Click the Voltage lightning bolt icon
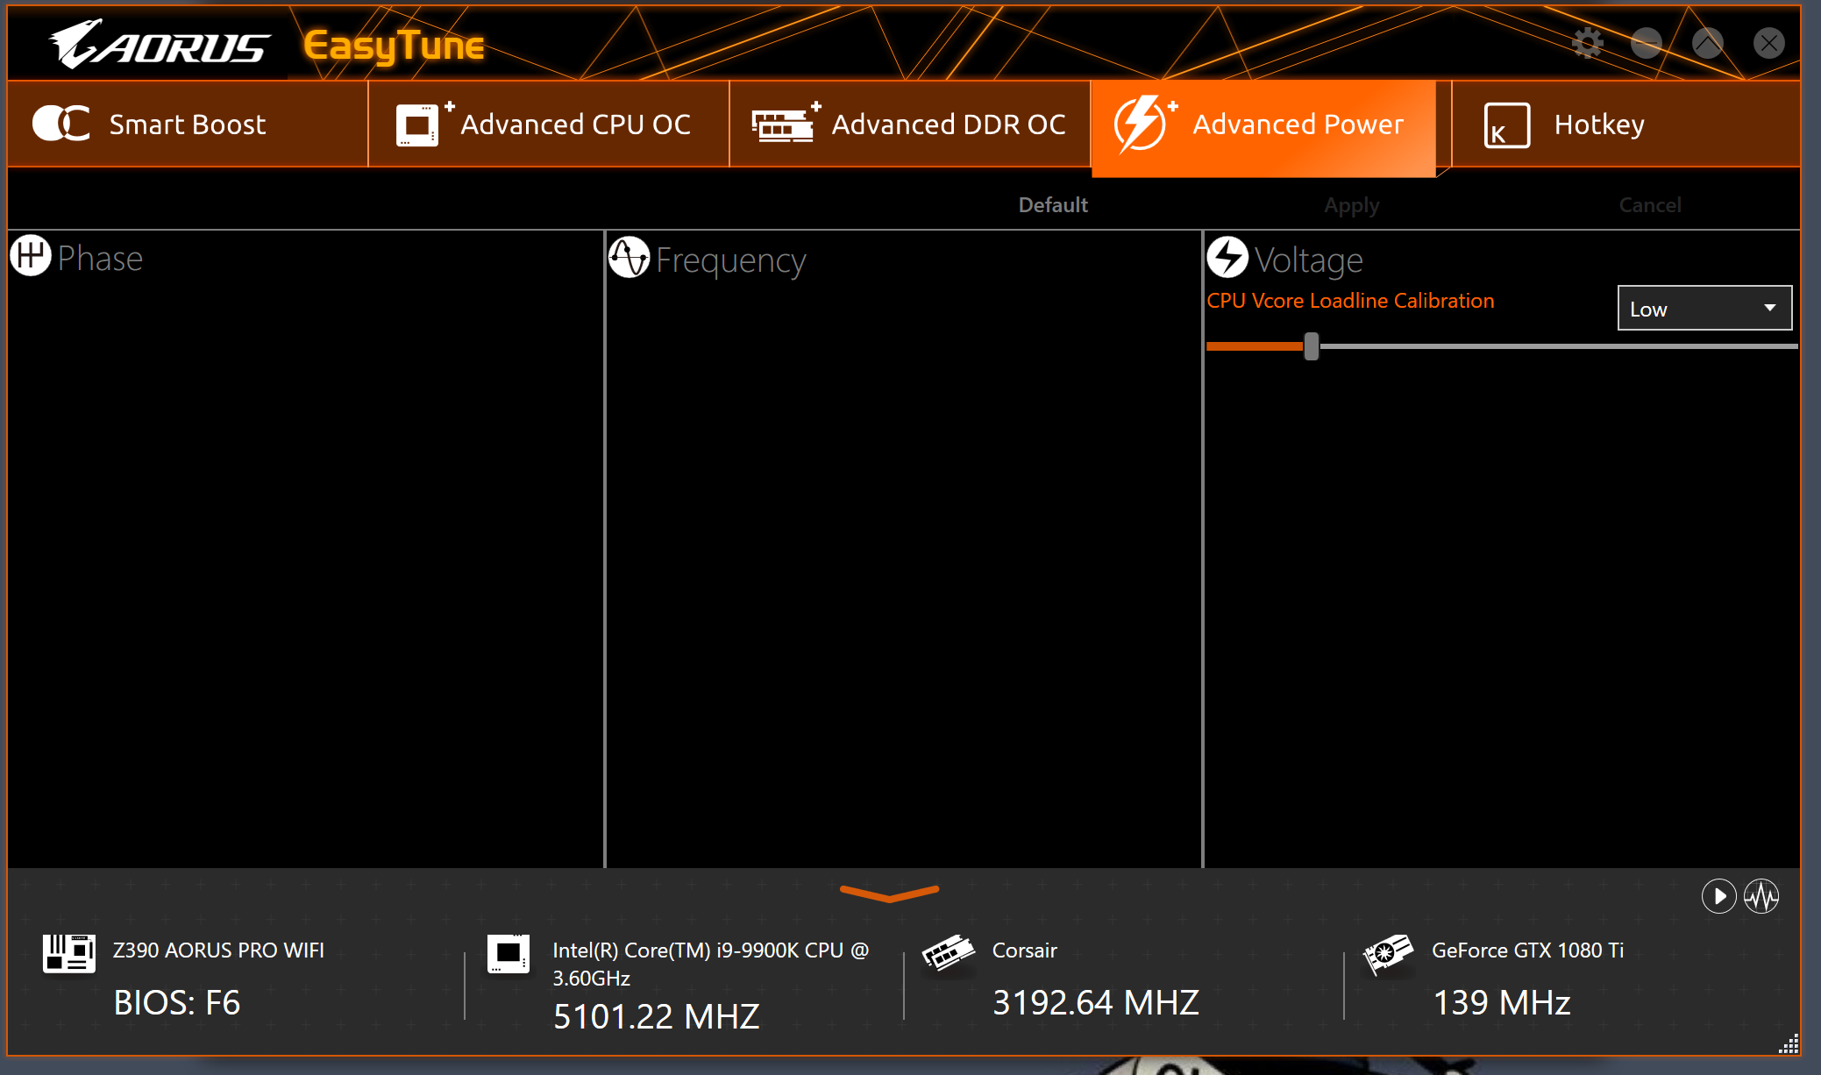 tap(1227, 258)
